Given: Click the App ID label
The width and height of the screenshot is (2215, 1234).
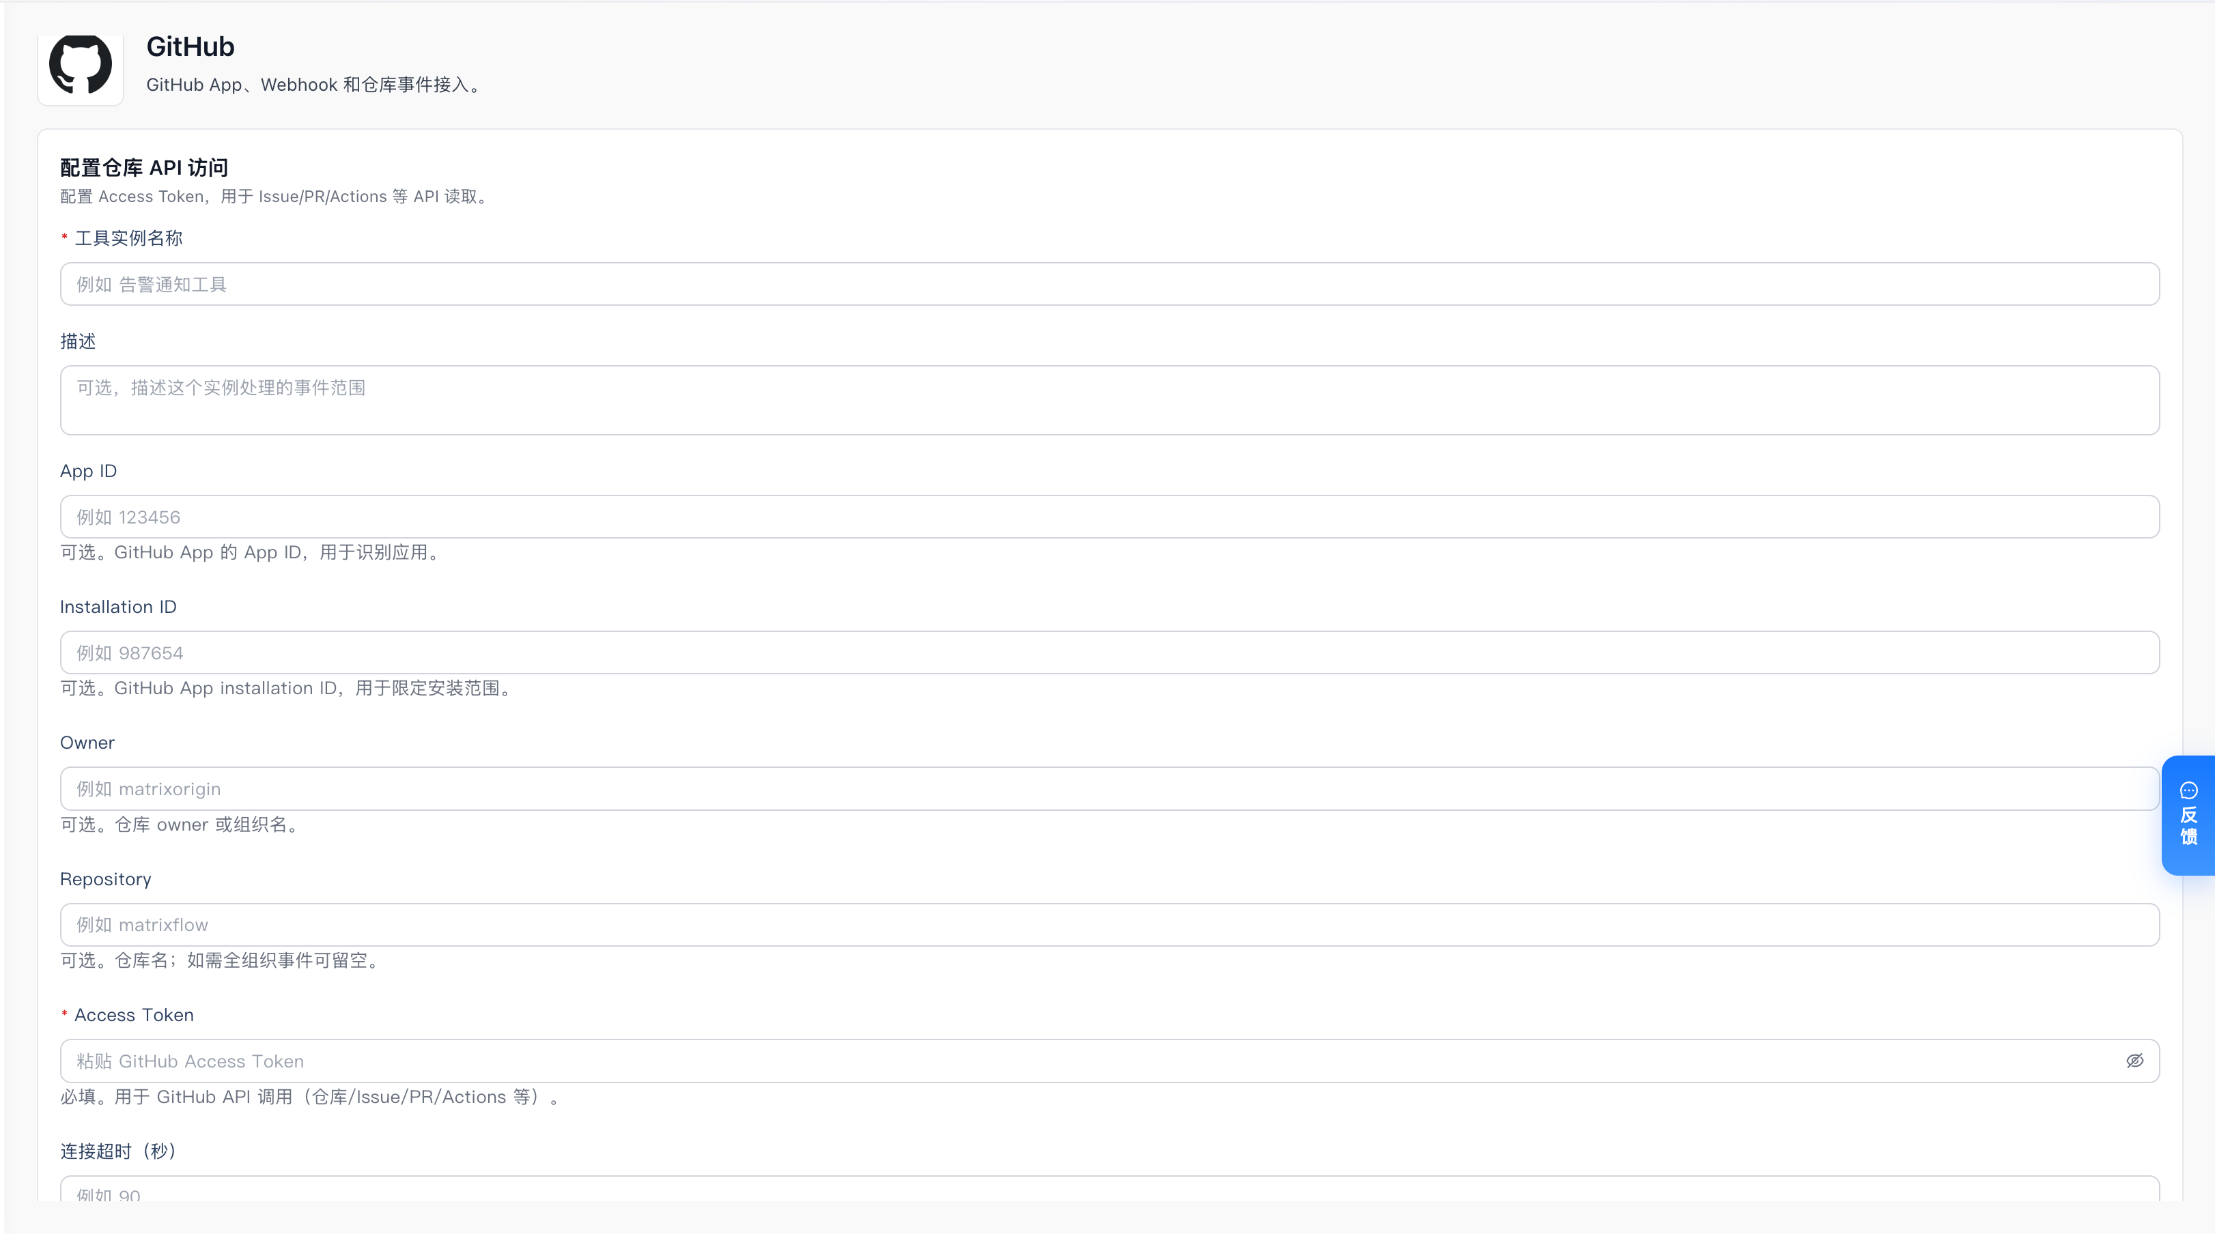Looking at the screenshot, I should [x=87, y=471].
